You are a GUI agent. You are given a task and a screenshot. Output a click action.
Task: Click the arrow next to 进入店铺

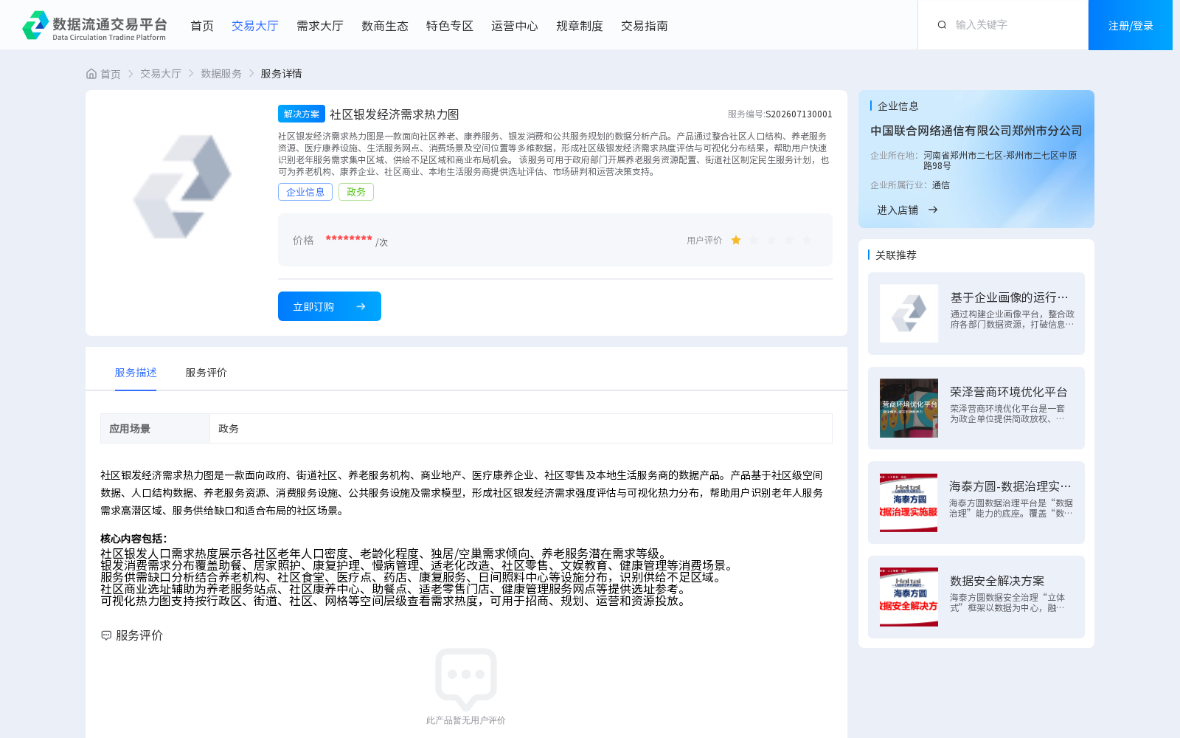[x=933, y=210]
